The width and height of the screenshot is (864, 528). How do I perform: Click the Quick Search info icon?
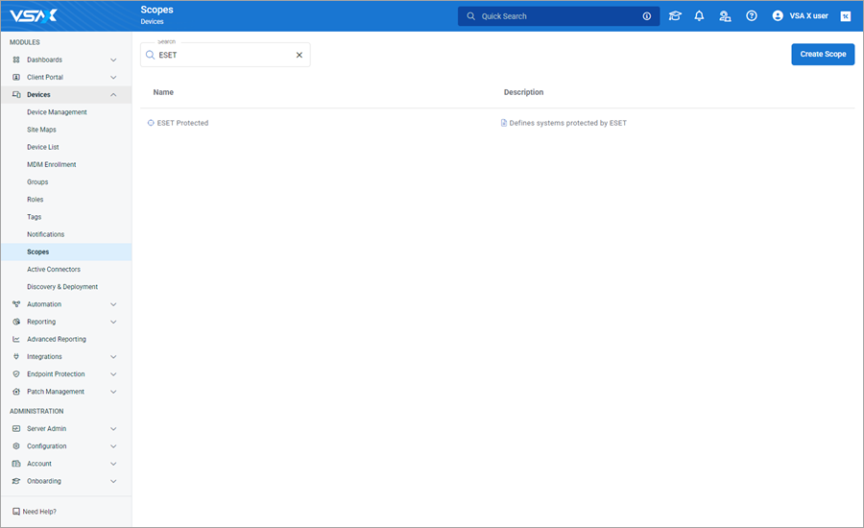pyautogui.click(x=646, y=16)
